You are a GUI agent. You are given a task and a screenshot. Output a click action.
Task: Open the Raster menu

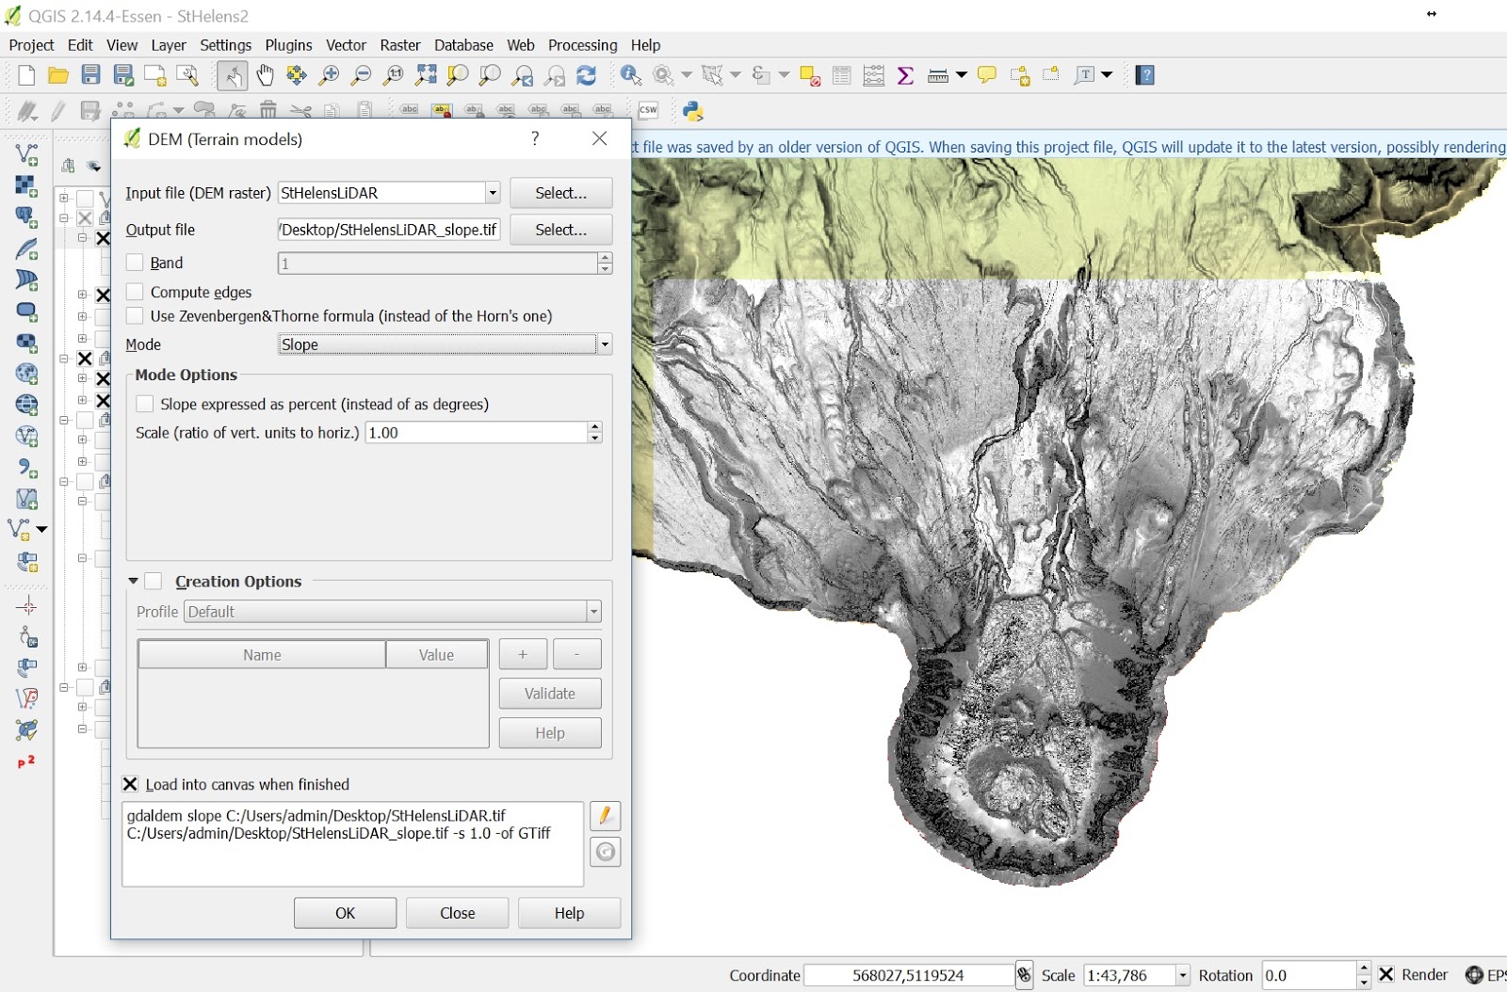(399, 45)
